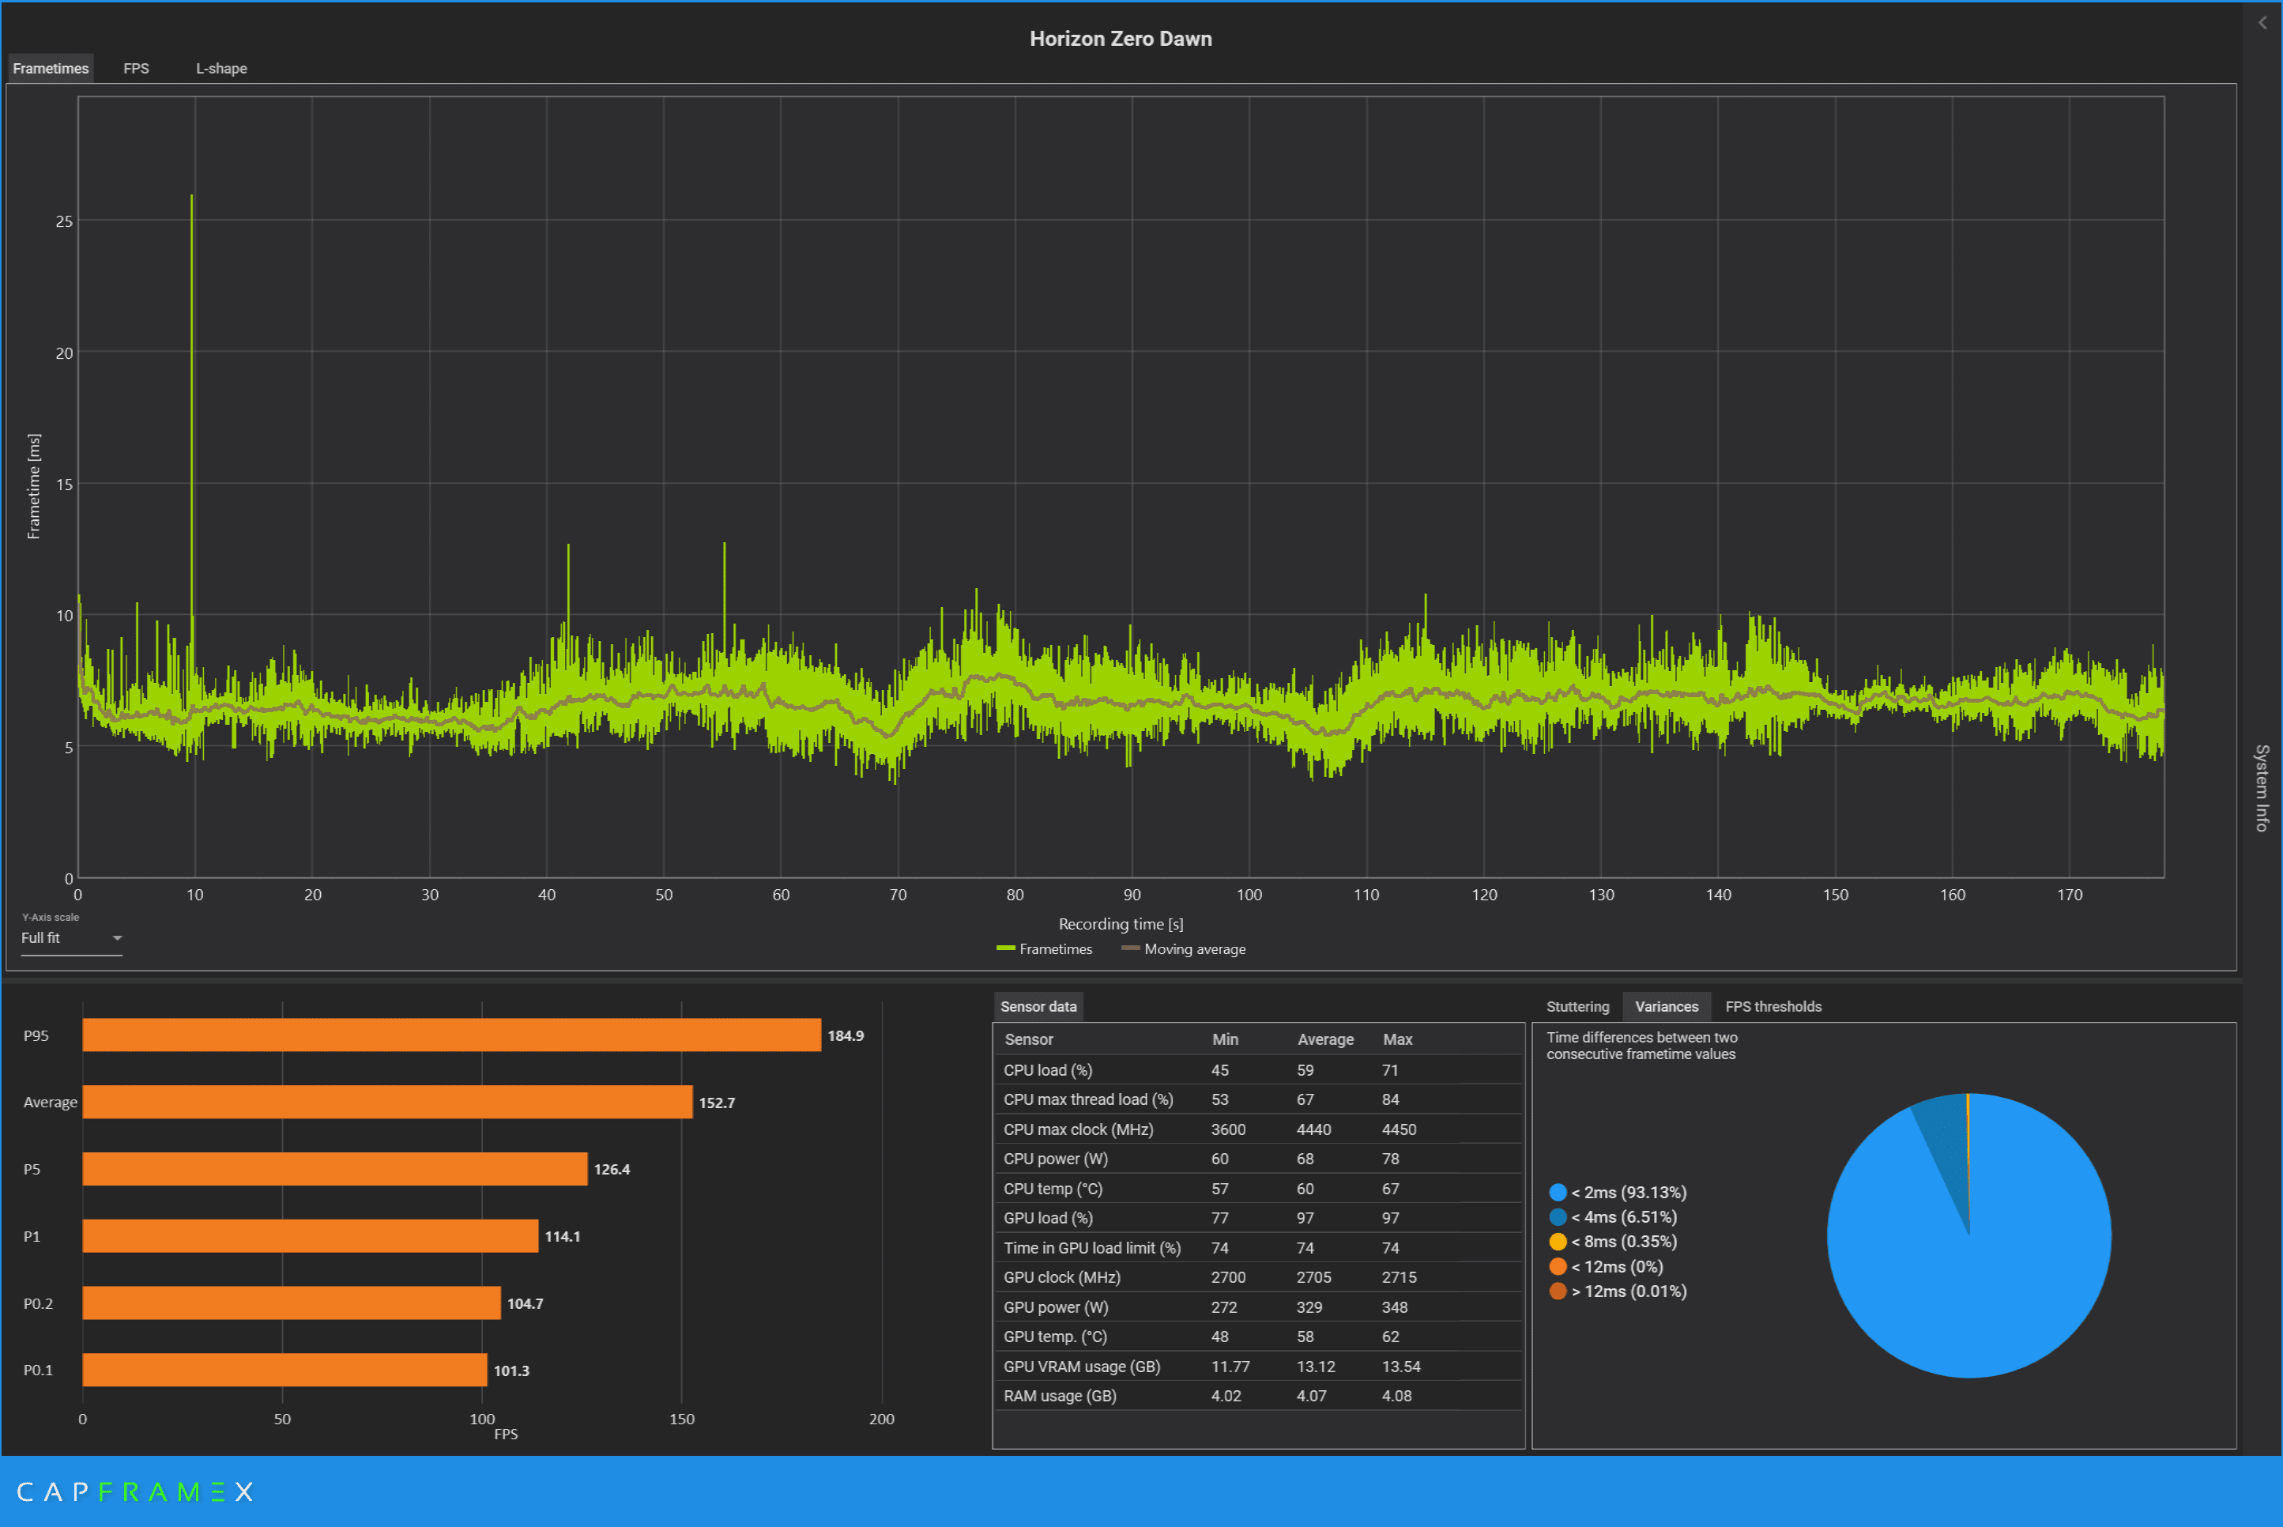Click the < 4ms legend color dot
This screenshot has width=2283, height=1527.
tap(1558, 1216)
